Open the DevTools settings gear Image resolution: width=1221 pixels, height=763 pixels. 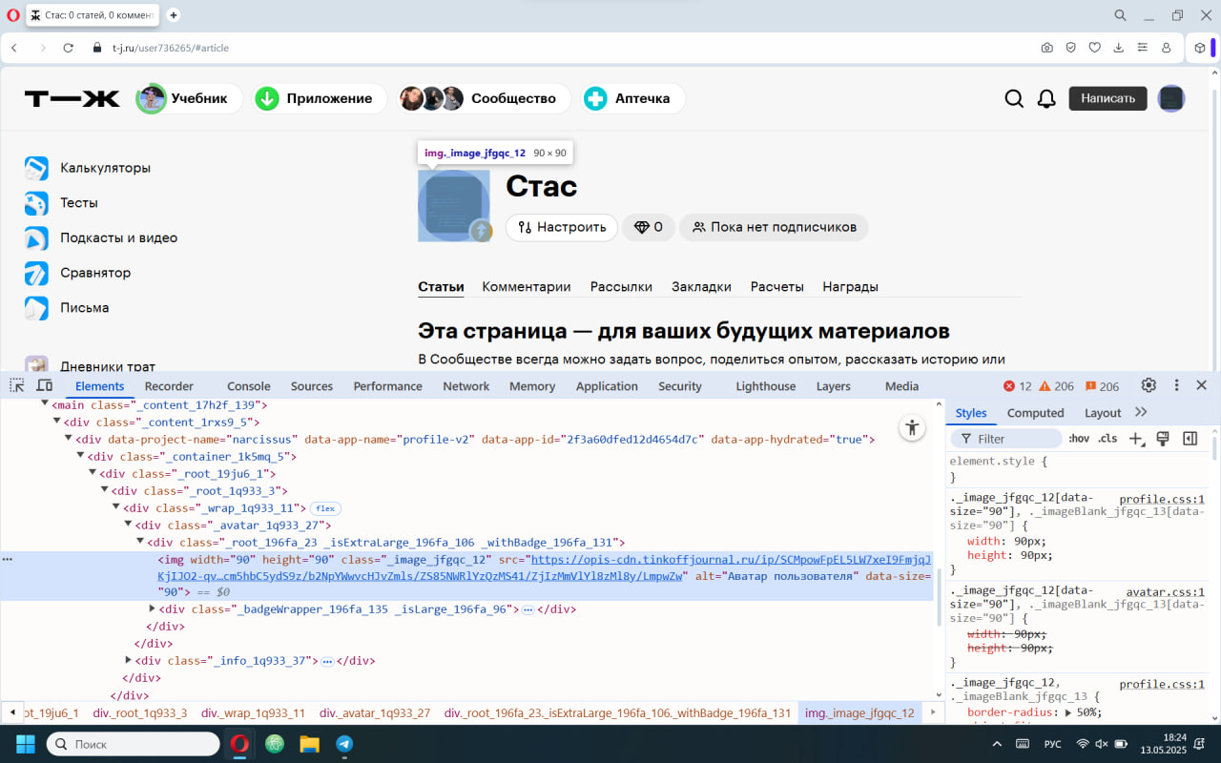(1149, 385)
